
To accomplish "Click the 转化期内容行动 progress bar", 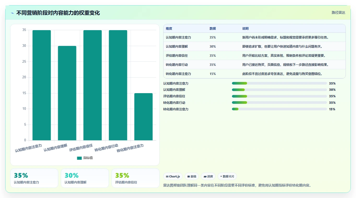I will (x=279, y=103).
